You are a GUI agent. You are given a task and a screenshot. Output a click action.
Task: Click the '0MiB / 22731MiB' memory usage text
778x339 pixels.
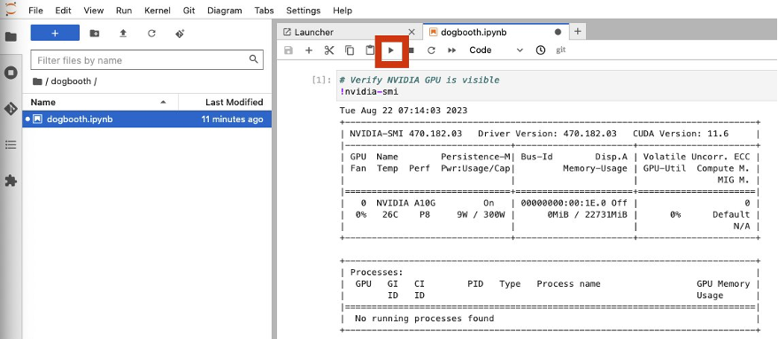(587, 214)
